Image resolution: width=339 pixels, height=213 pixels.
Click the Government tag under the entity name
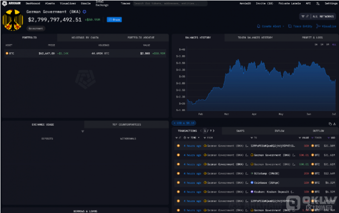36,29
